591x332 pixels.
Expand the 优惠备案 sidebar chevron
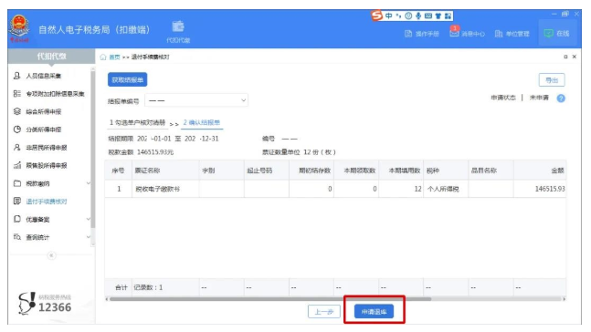pyautogui.click(x=89, y=219)
